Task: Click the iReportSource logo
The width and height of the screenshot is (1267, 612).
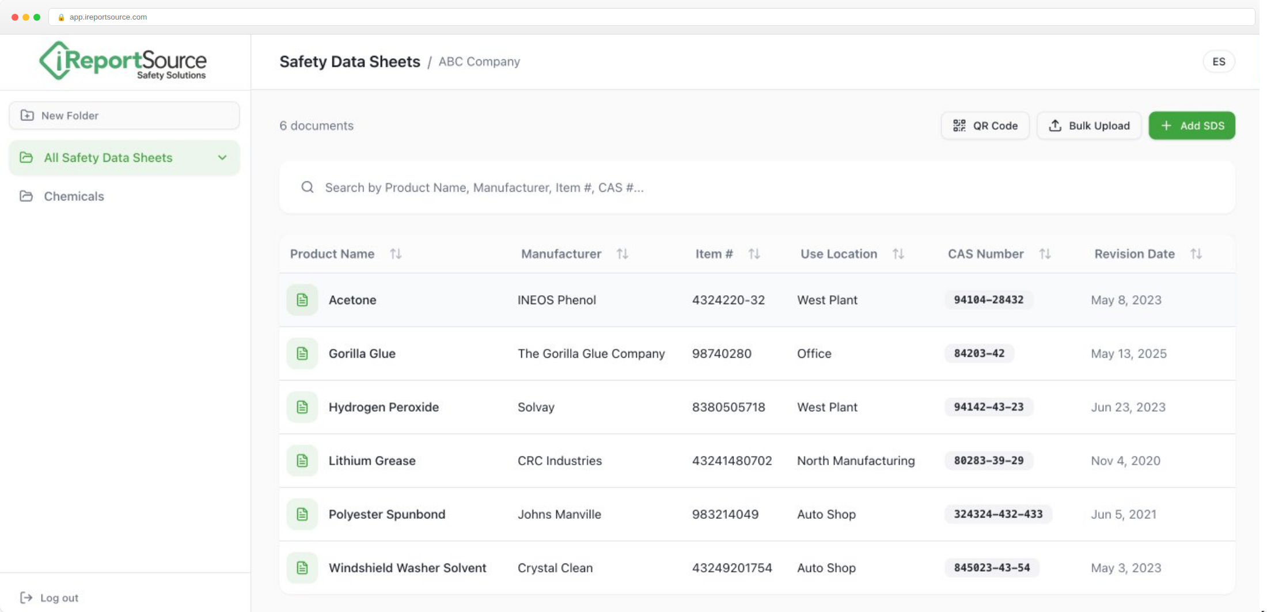Action: (x=123, y=60)
